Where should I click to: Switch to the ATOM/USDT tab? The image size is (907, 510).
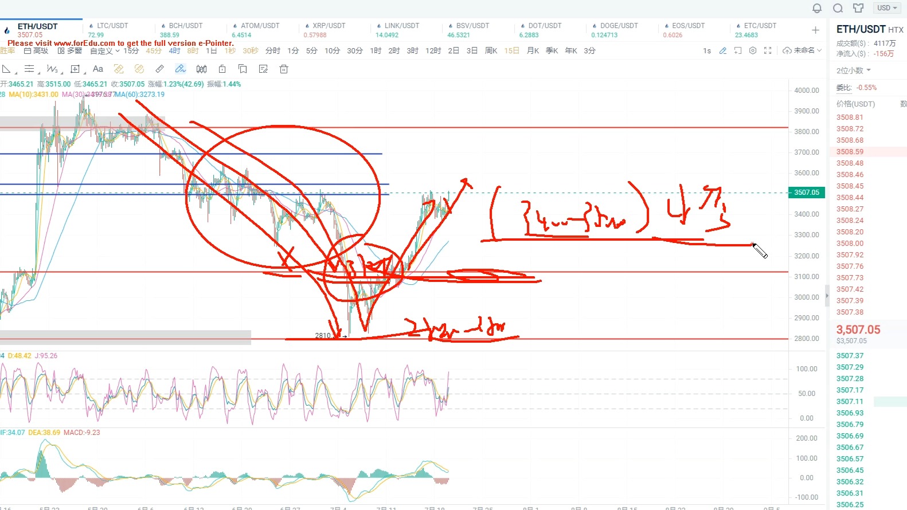point(260,26)
